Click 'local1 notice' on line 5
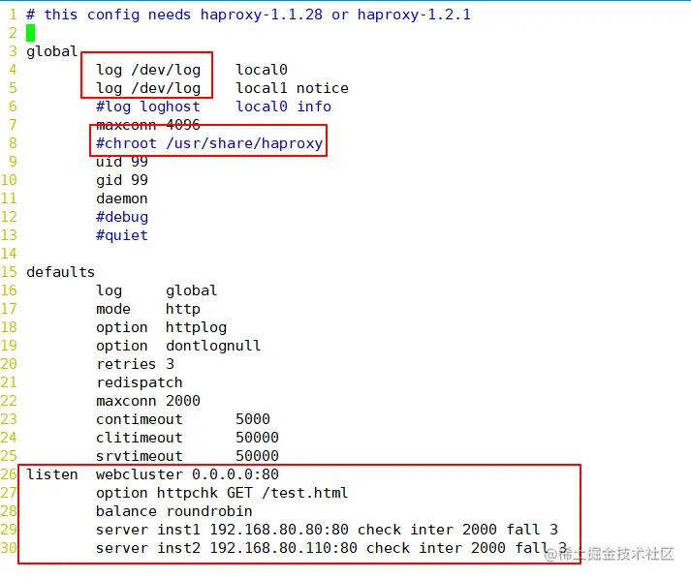This screenshot has width=691, height=579. (292, 88)
